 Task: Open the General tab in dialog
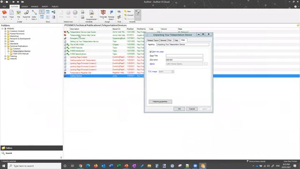(163, 40)
